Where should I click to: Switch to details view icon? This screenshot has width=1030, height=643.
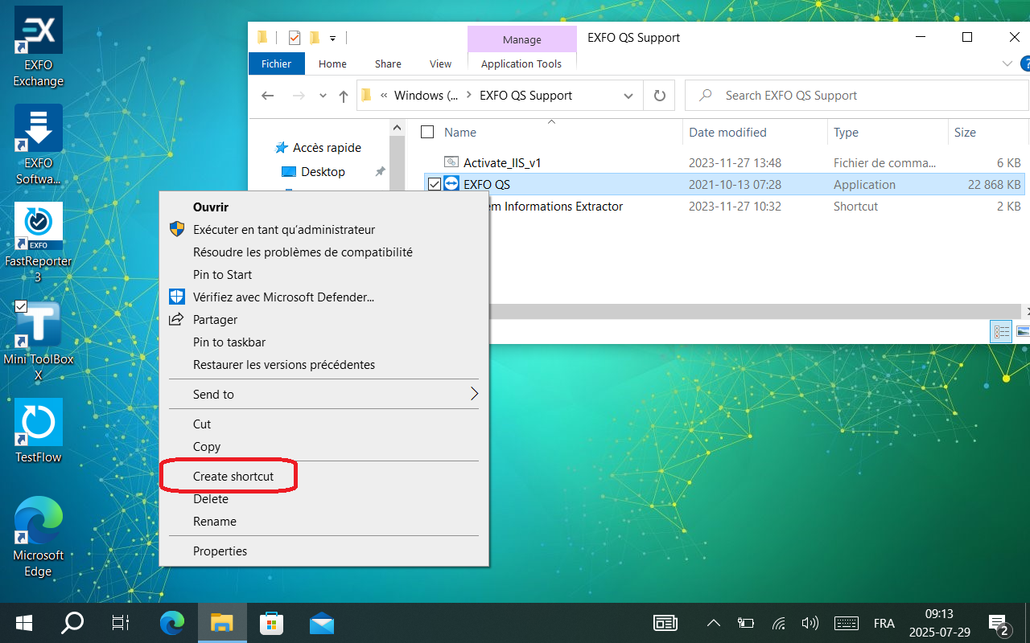tap(1002, 331)
